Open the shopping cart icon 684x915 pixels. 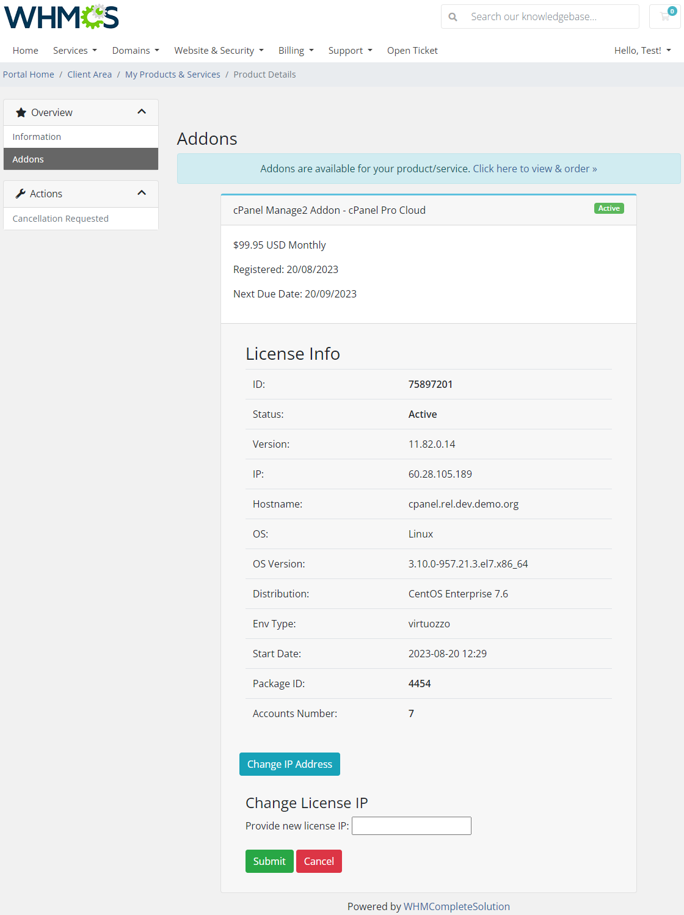[666, 16]
